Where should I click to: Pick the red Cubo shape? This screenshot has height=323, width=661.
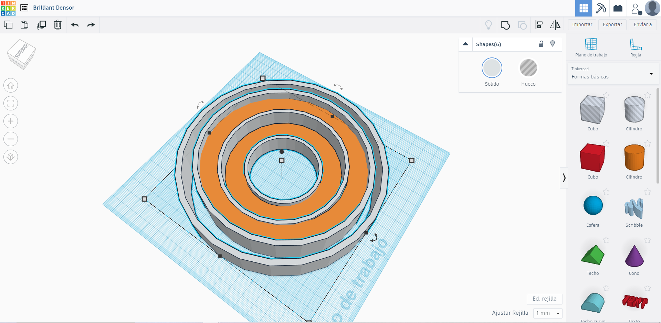pyautogui.click(x=592, y=158)
